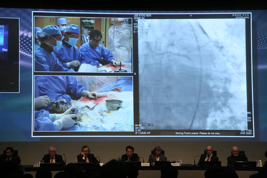
Task: Click the AXIOM-Artis system label
Action: (242, 18)
